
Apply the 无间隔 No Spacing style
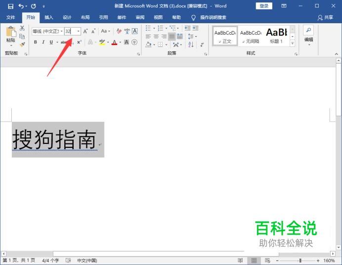click(251, 36)
